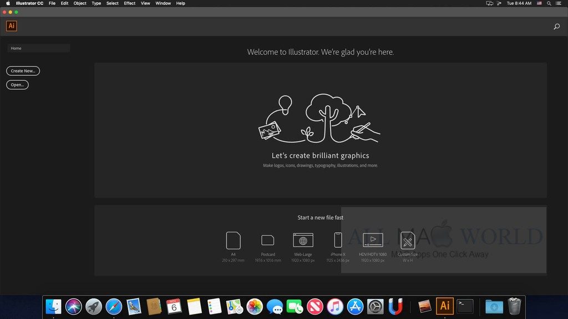Open the View menu
Screen dimensions: 568x319
(x=145, y=3)
